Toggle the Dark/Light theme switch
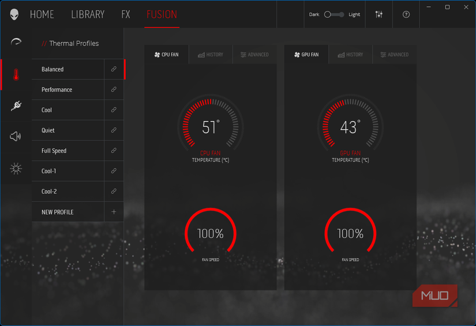Viewport: 476px width, 326px height. pos(334,14)
